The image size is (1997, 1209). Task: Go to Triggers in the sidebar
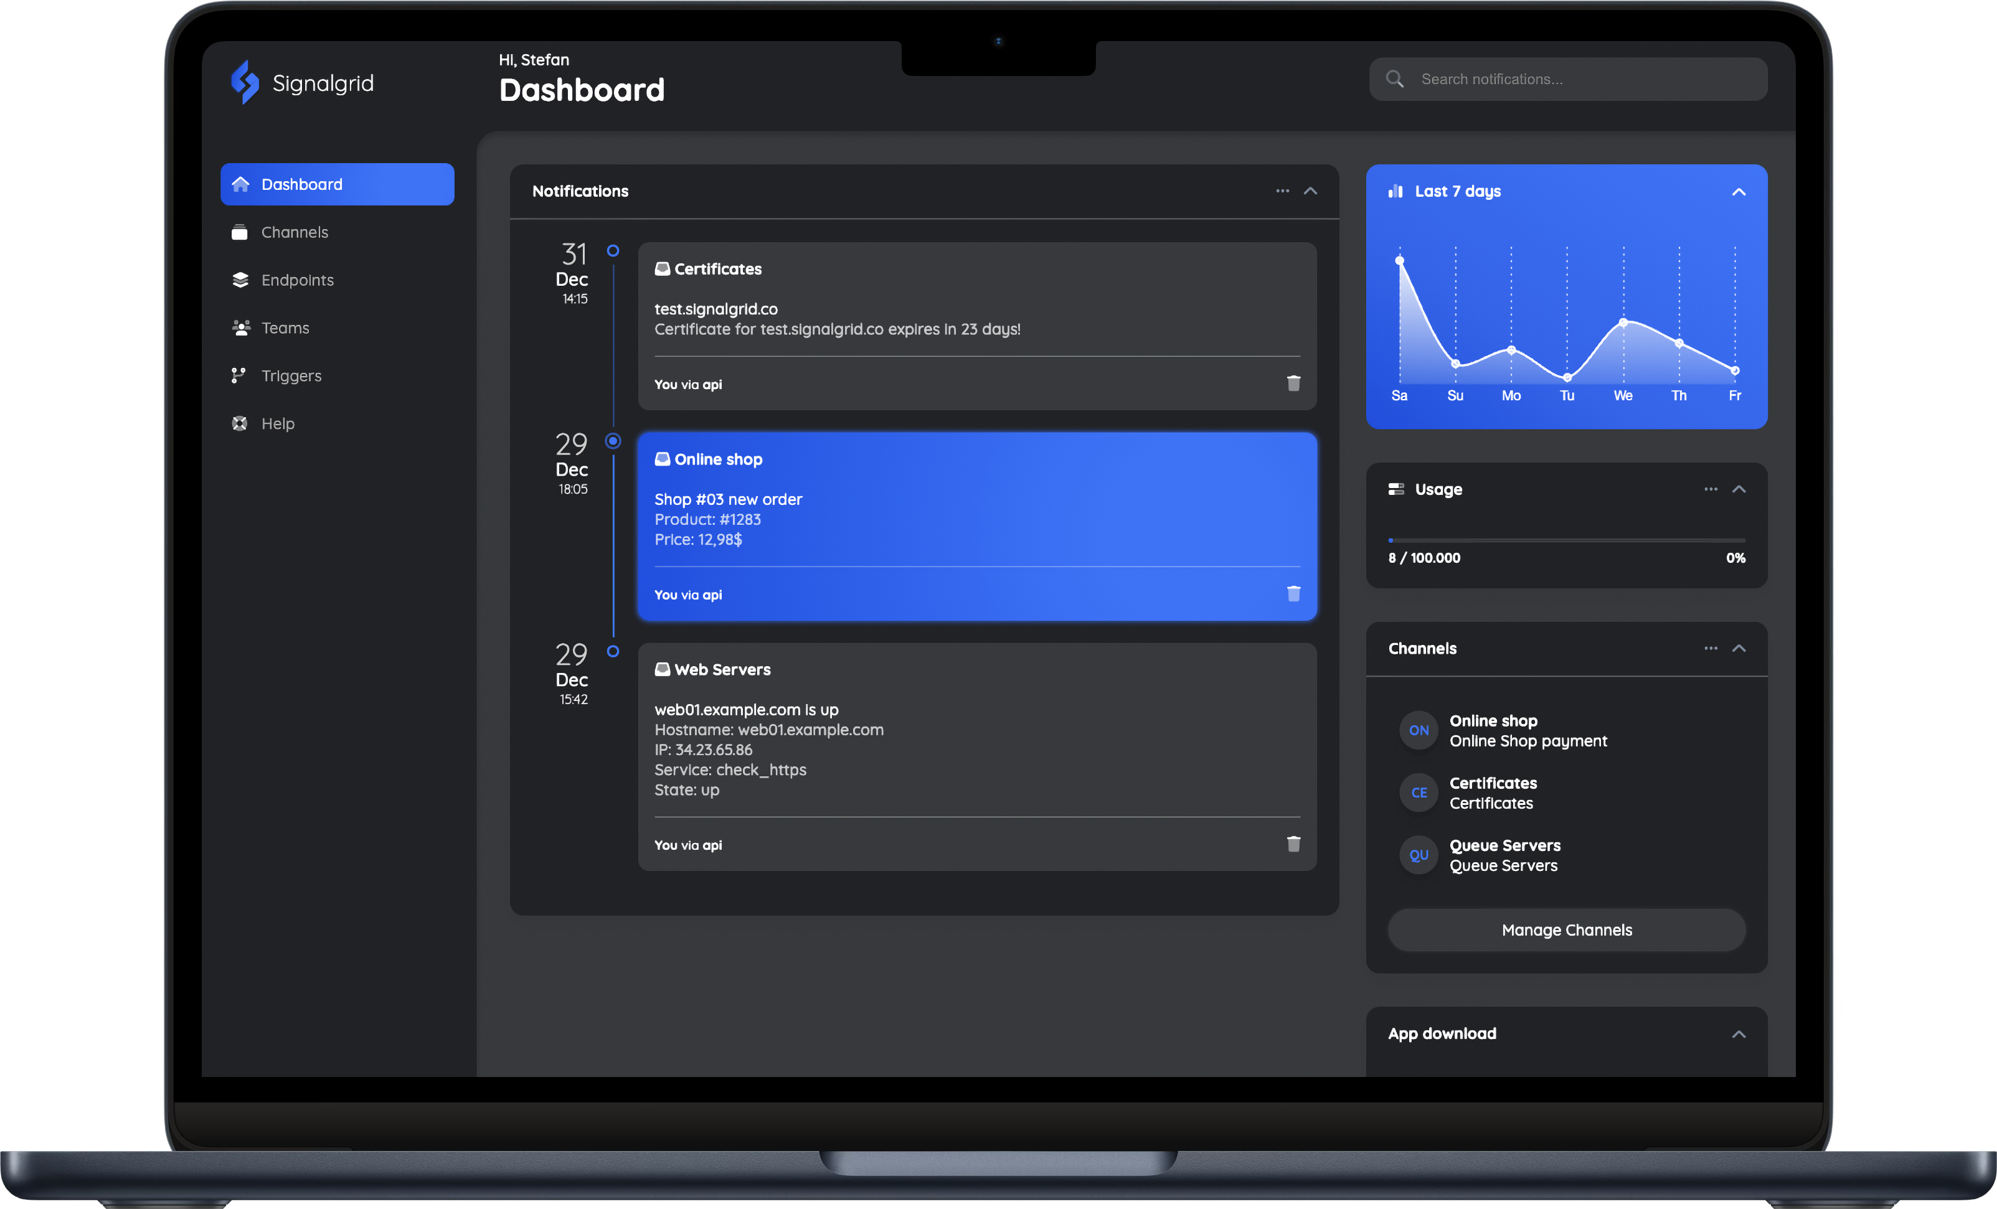[x=291, y=376]
